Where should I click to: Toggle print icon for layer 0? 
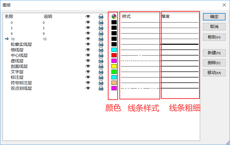tap(101, 22)
